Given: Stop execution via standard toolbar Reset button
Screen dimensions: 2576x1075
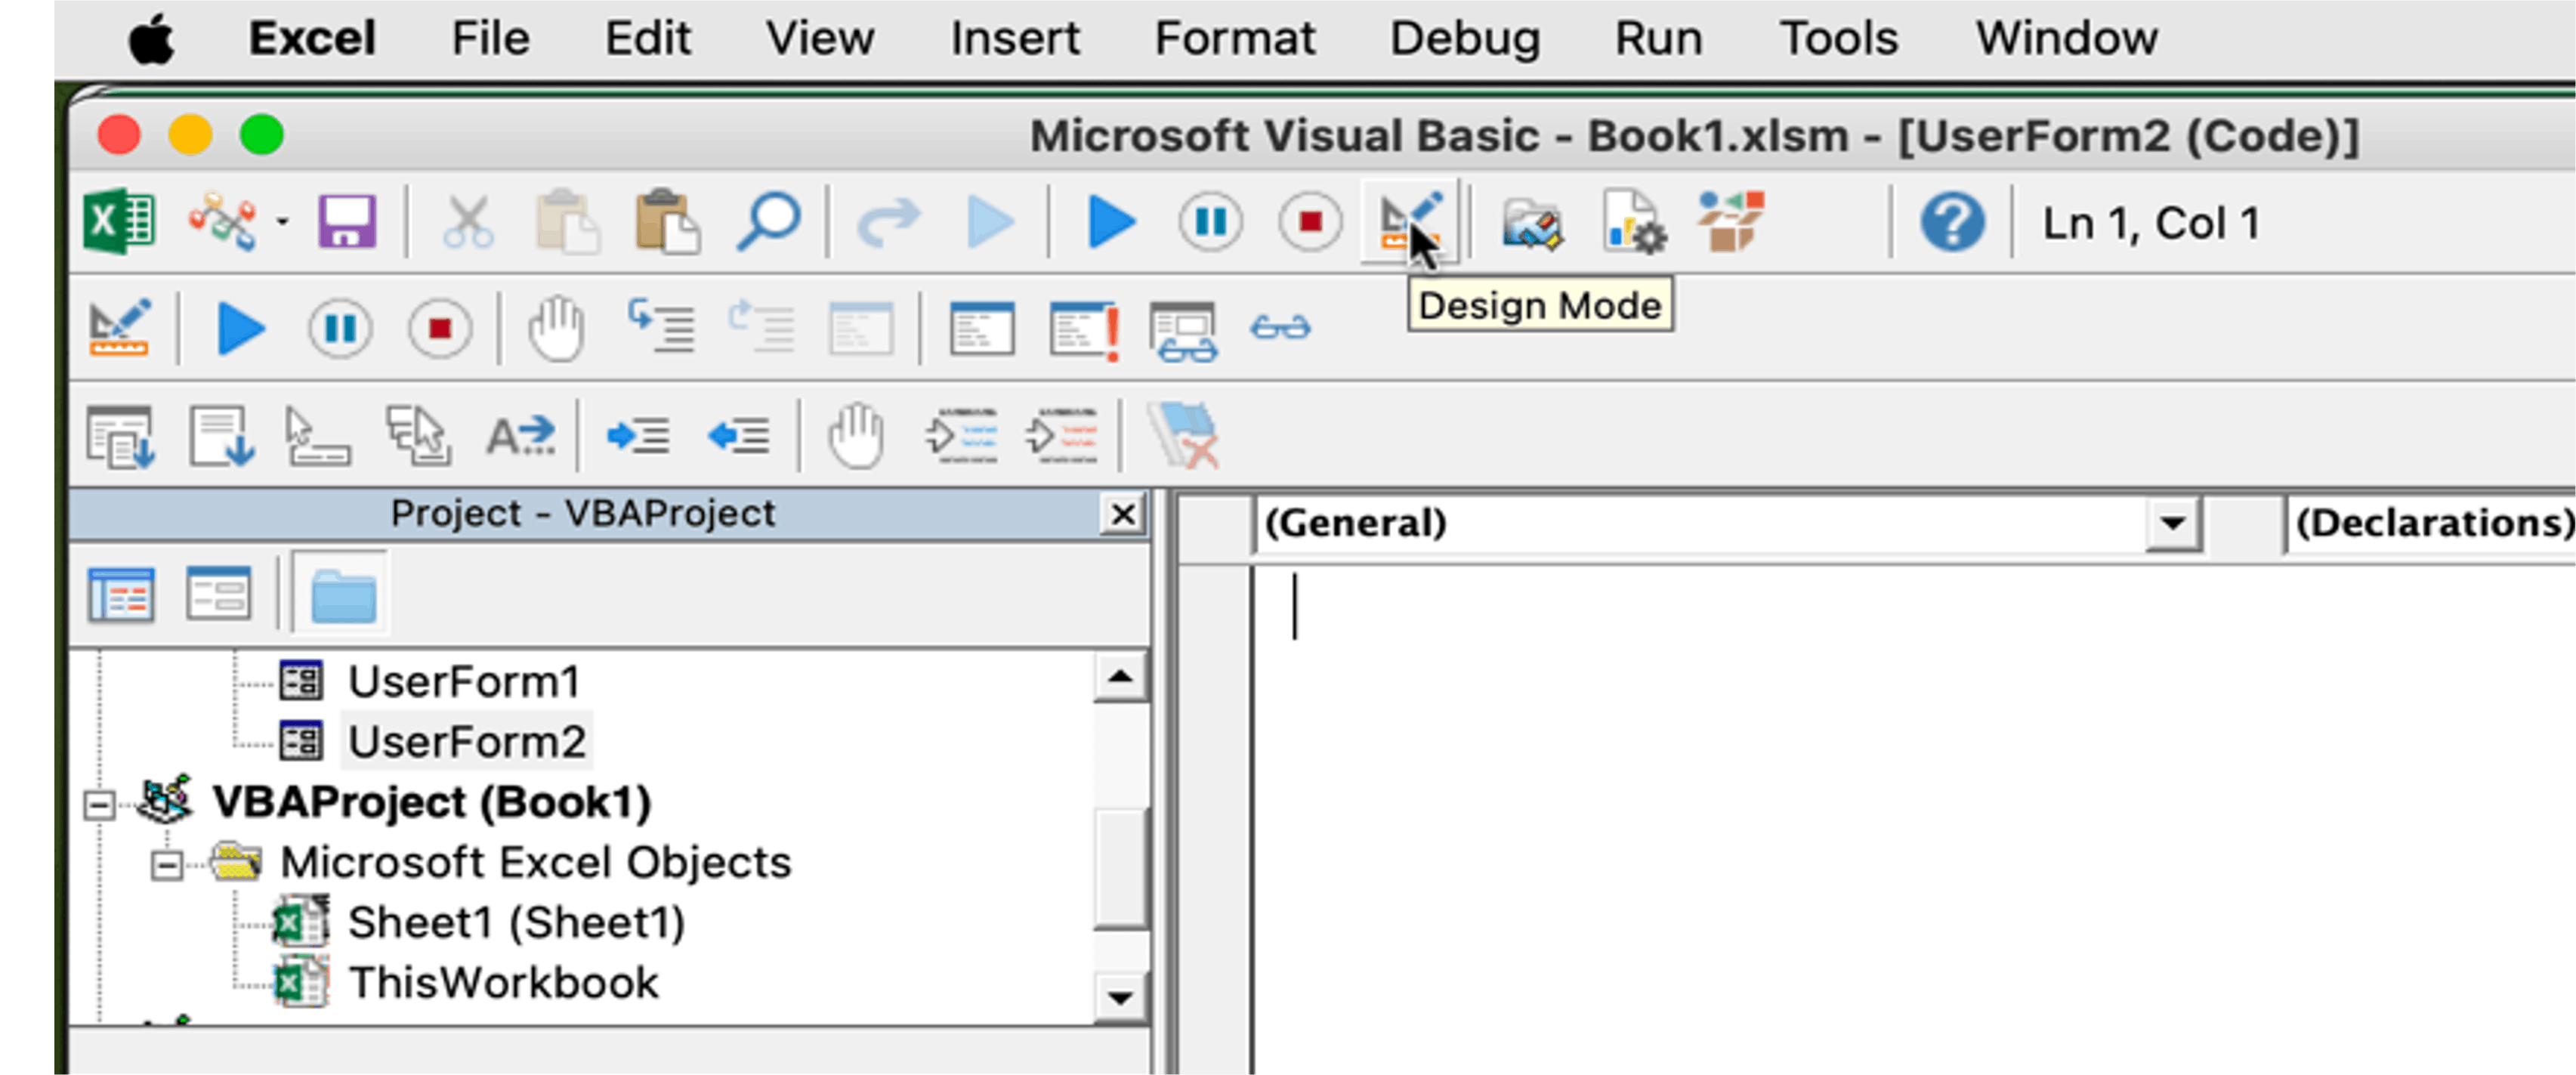Looking at the screenshot, I should 1310,221.
